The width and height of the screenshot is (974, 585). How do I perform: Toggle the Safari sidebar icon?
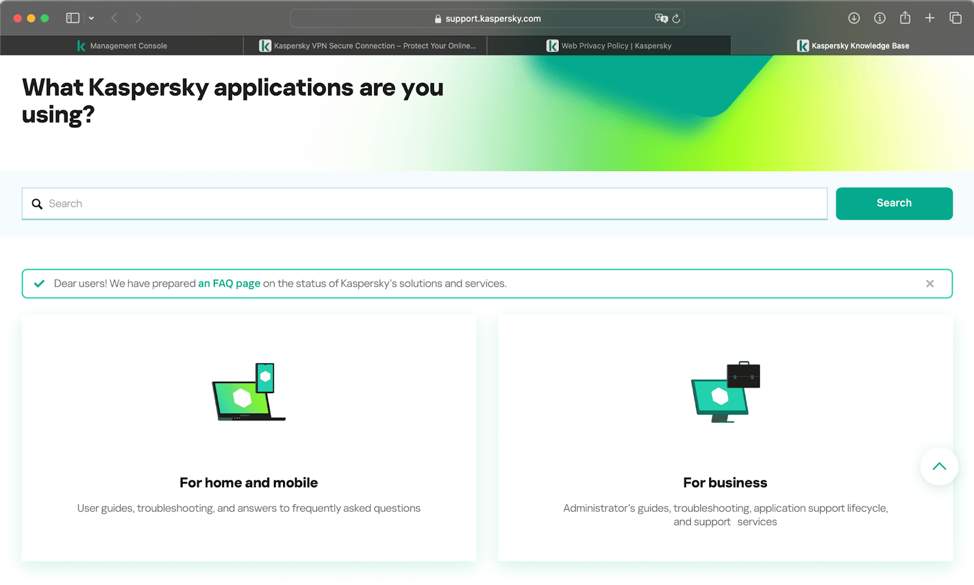point(72,18)
